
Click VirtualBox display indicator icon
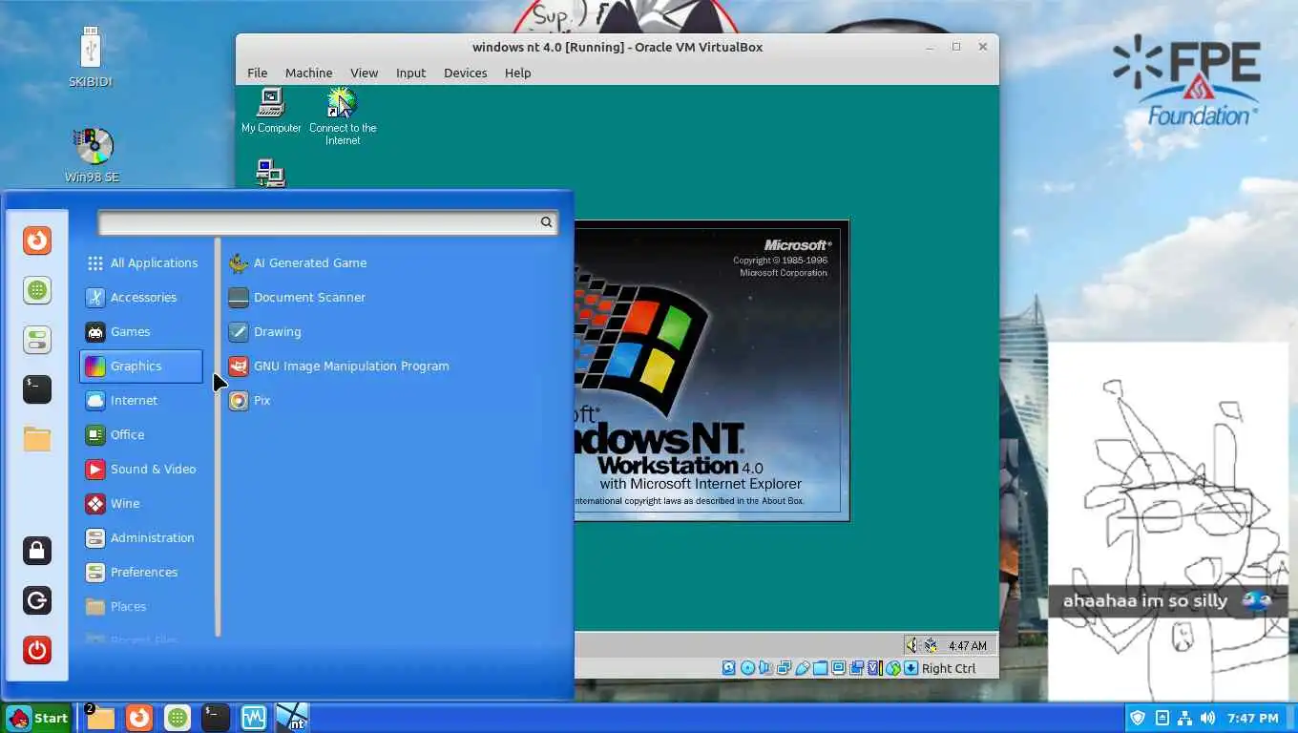point(838,668)
